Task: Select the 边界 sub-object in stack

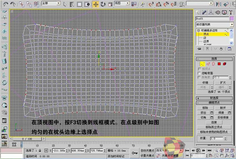Action: click(206, 41)
